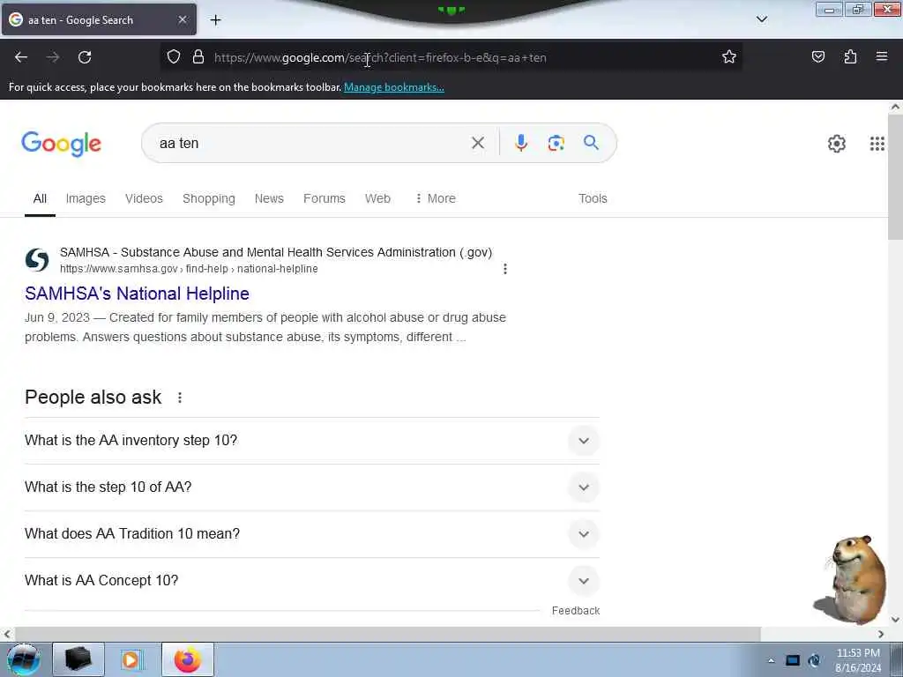Reload the page with the refresh icon
903x677 pixels.
pos(85,57)
